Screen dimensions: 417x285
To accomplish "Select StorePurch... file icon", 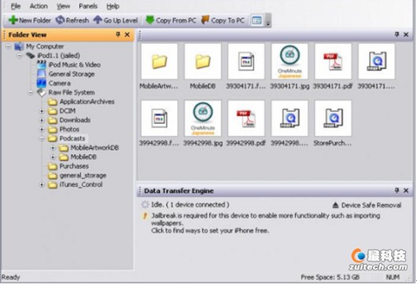I will pos(333,118).
